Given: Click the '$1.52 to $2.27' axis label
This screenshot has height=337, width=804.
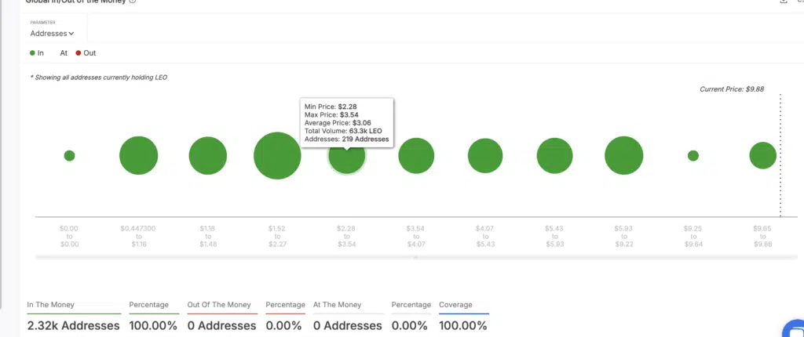Looking at the screenshot, I should (x=277, y=236).
